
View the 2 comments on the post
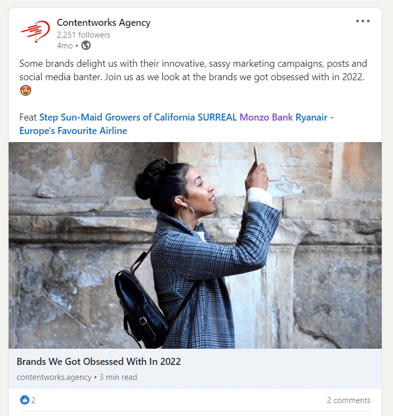pyautogui.click(x=348, y=400)
